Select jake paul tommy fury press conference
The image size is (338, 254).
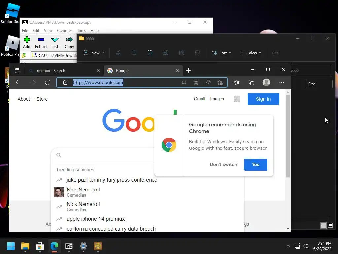pos(112,180)
